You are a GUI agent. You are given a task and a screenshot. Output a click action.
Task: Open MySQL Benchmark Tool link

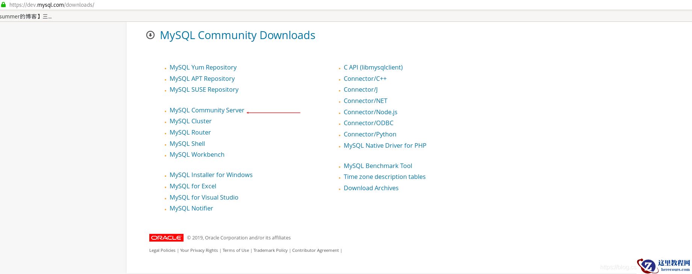(378, 166)
